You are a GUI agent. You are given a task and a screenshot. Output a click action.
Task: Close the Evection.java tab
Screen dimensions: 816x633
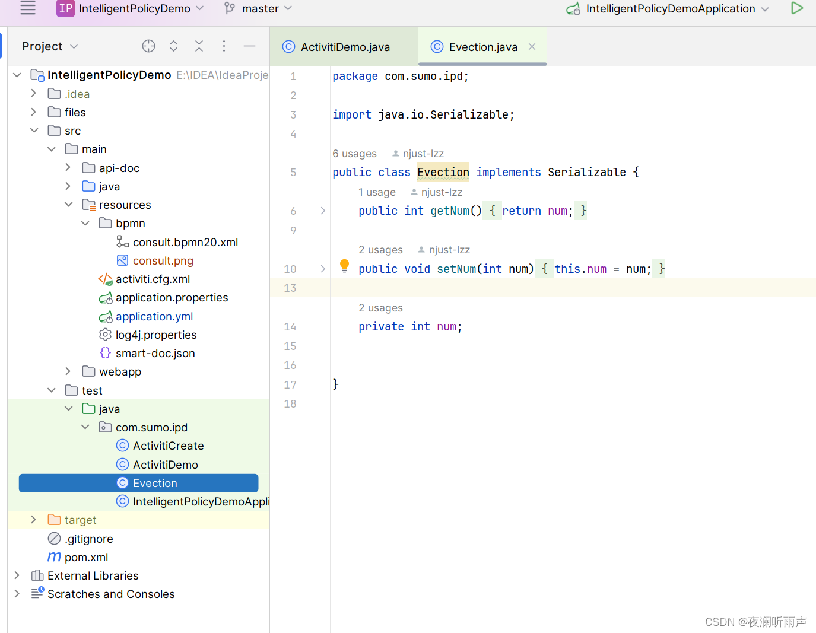point(532,46)
